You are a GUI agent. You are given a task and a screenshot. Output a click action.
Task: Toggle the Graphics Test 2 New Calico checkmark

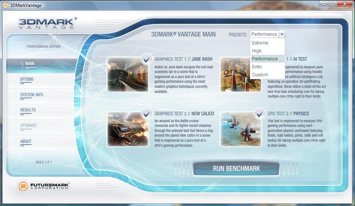tap(147, 113)
